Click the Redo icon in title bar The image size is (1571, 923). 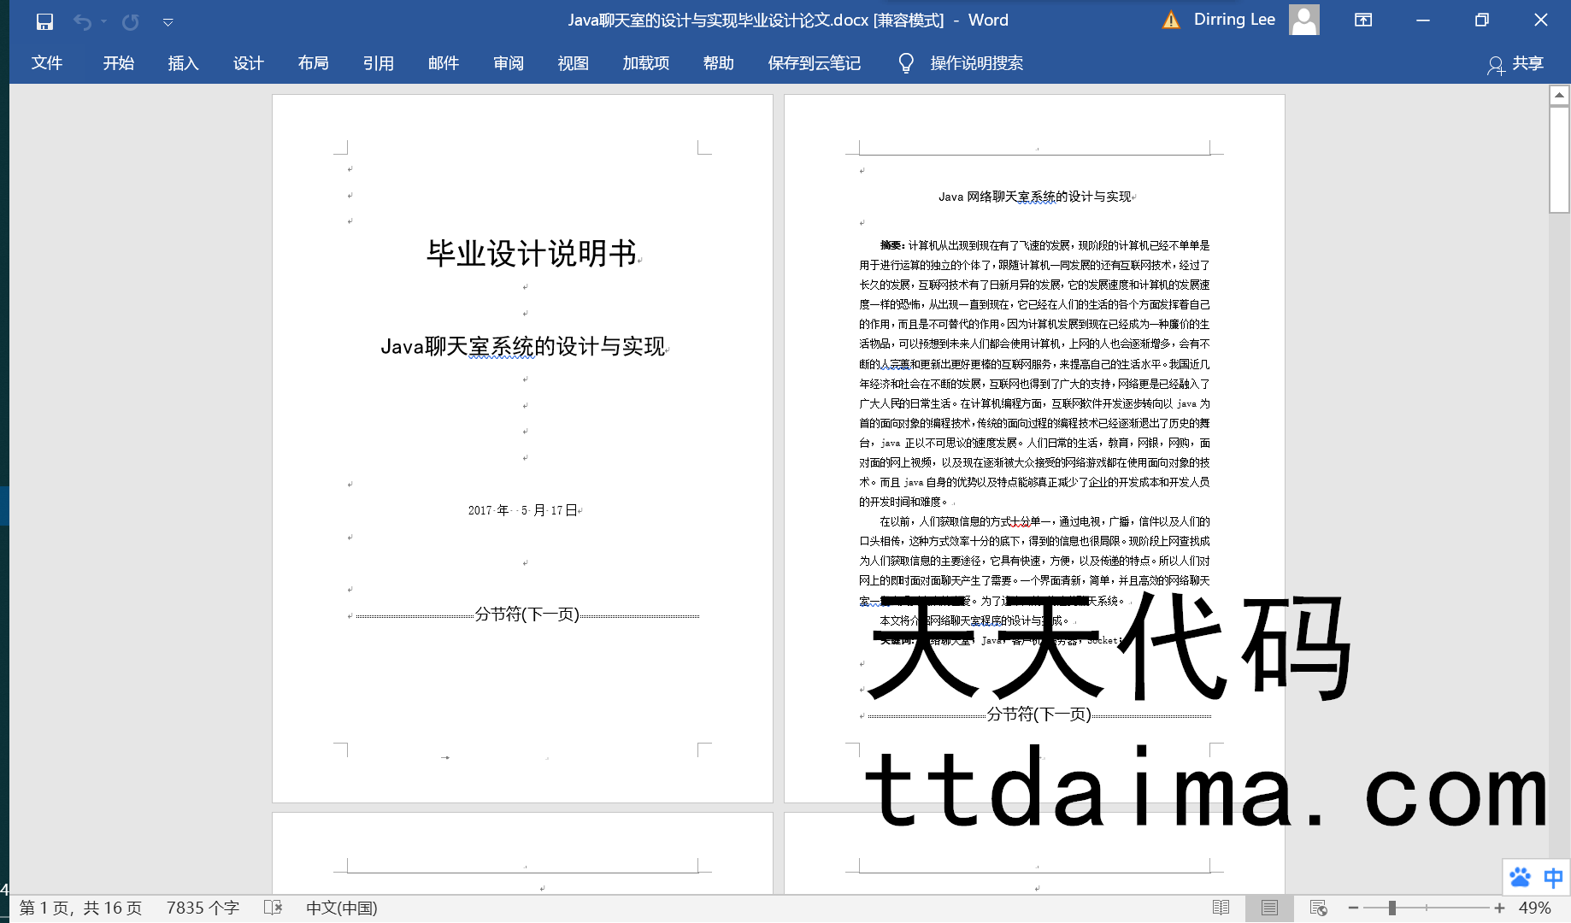[x=130, y=21]
